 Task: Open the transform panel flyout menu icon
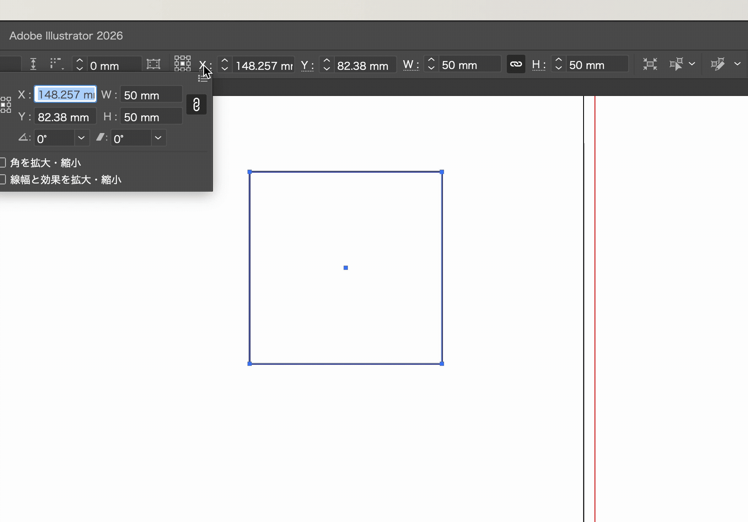(203, 78)
